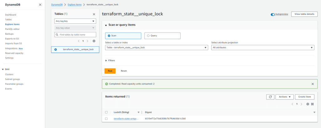Open the DynamoDB breadcrumb link
This screenshot has height=128, width=321.
(x=57, y=4)
